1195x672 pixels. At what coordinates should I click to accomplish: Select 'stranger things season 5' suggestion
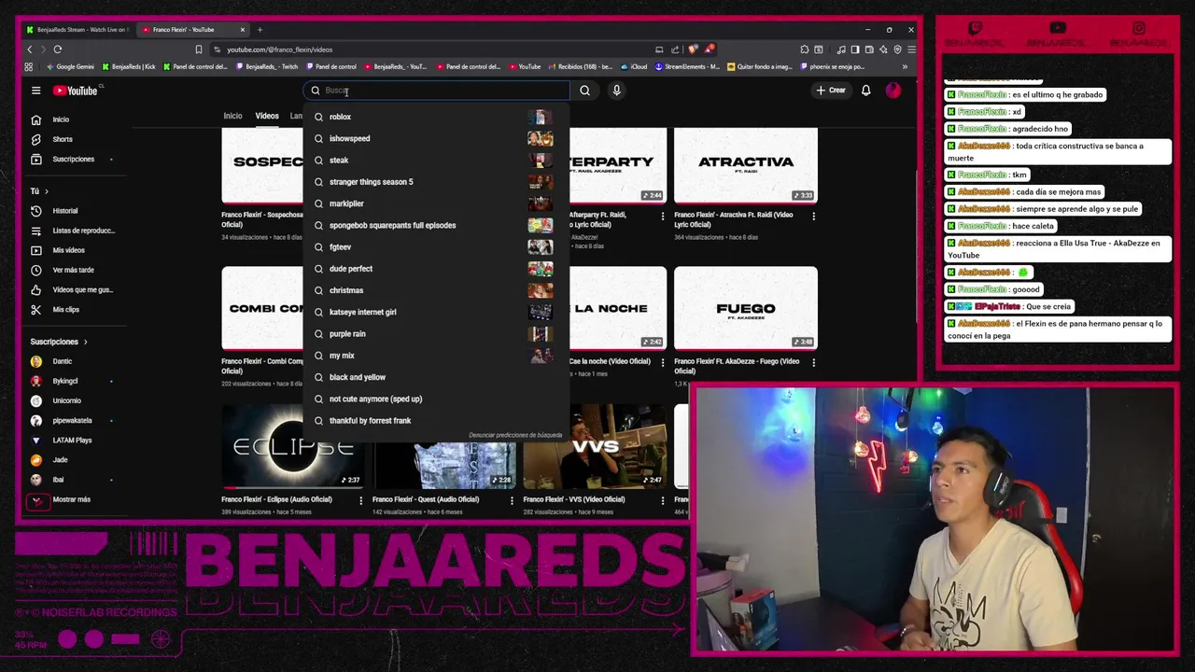coord(436,182)
